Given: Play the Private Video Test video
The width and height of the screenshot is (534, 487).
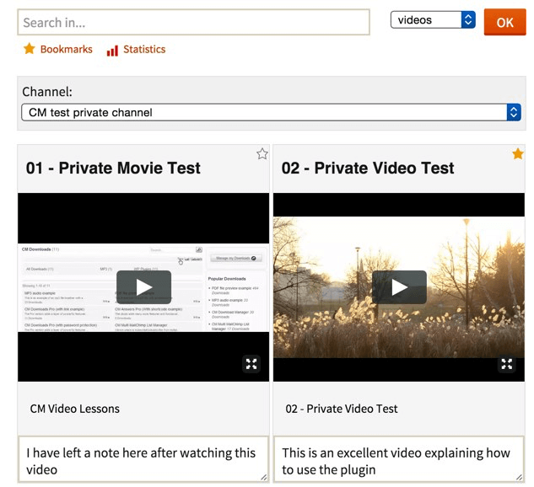Looking at the screenshot, I should coord(399,287).
